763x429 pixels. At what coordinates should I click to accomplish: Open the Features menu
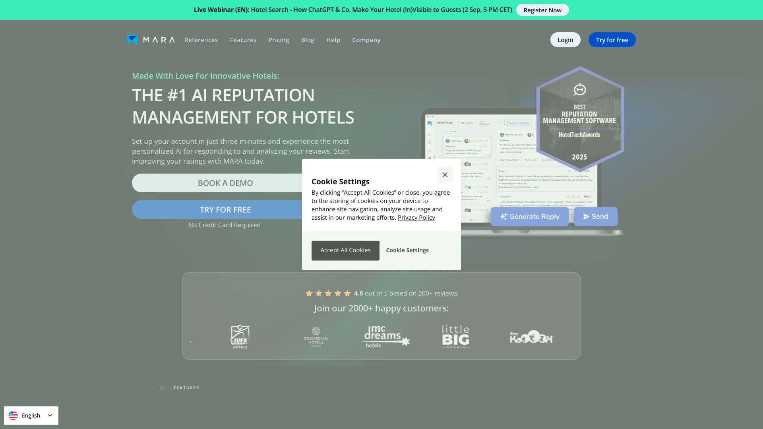coord(243,40)
